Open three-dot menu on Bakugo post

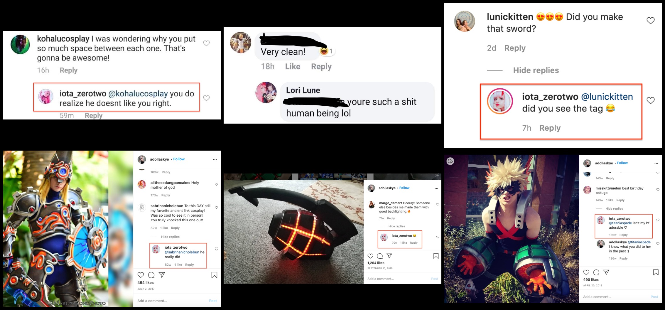pyautogui.click(x=656, y=163)
